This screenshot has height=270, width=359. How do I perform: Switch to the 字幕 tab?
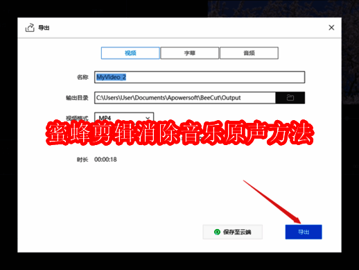coord(190,53)
